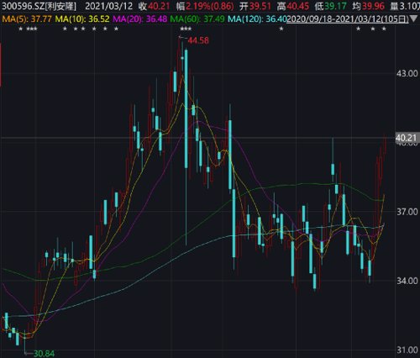Click the 300596.SZ[利安隆] stock name
Screen dimensions: 420x358
click(39, 6)
